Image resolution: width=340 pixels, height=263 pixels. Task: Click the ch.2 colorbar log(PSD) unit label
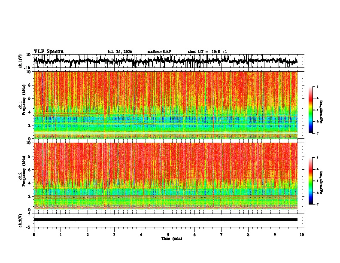point(322,183)
